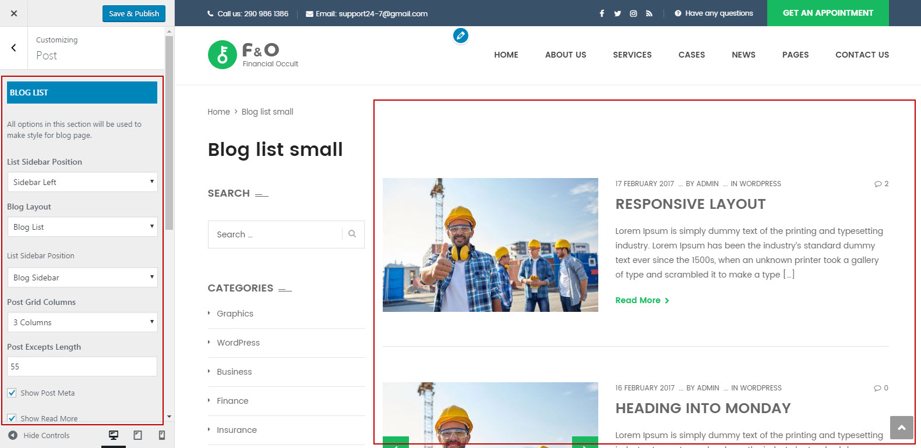Viewport: 921px width, 448px height.
Task: Switch to mobile preview mode
Action: click(x=162, y=435)
